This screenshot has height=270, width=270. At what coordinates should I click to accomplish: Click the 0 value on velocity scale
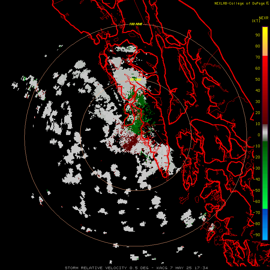(x=259, y=135)
